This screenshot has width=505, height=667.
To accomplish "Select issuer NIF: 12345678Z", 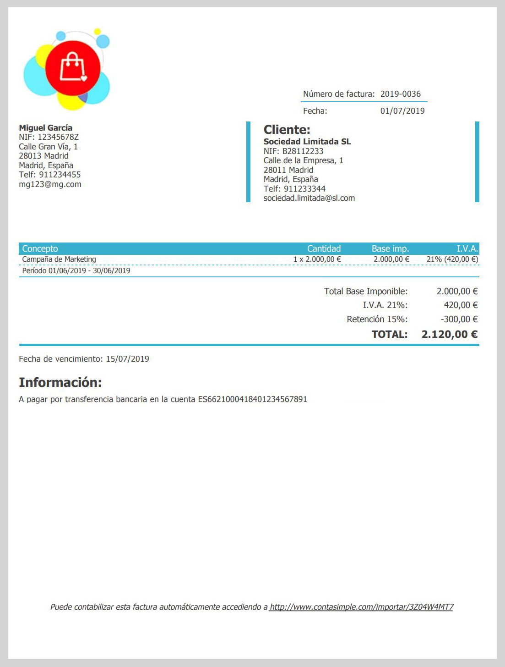I will point(49,137).
